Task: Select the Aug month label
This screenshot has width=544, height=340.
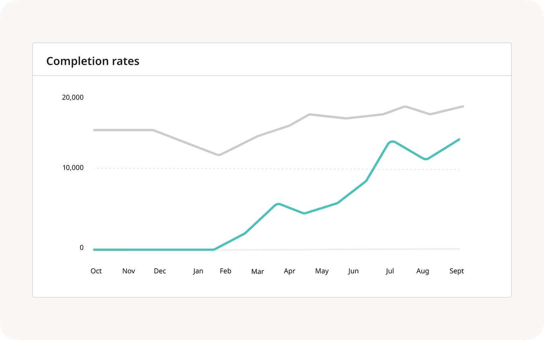Action: (x=423, y=271)
